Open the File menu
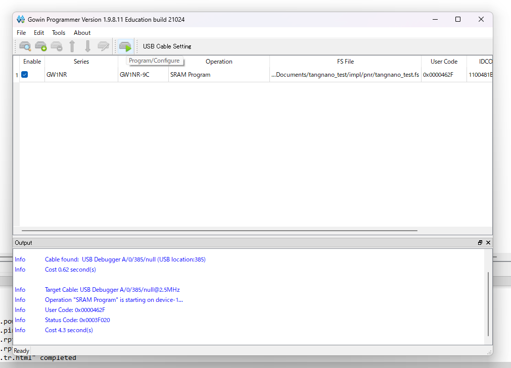Screen dimensions: 511x368 (21, 33)
